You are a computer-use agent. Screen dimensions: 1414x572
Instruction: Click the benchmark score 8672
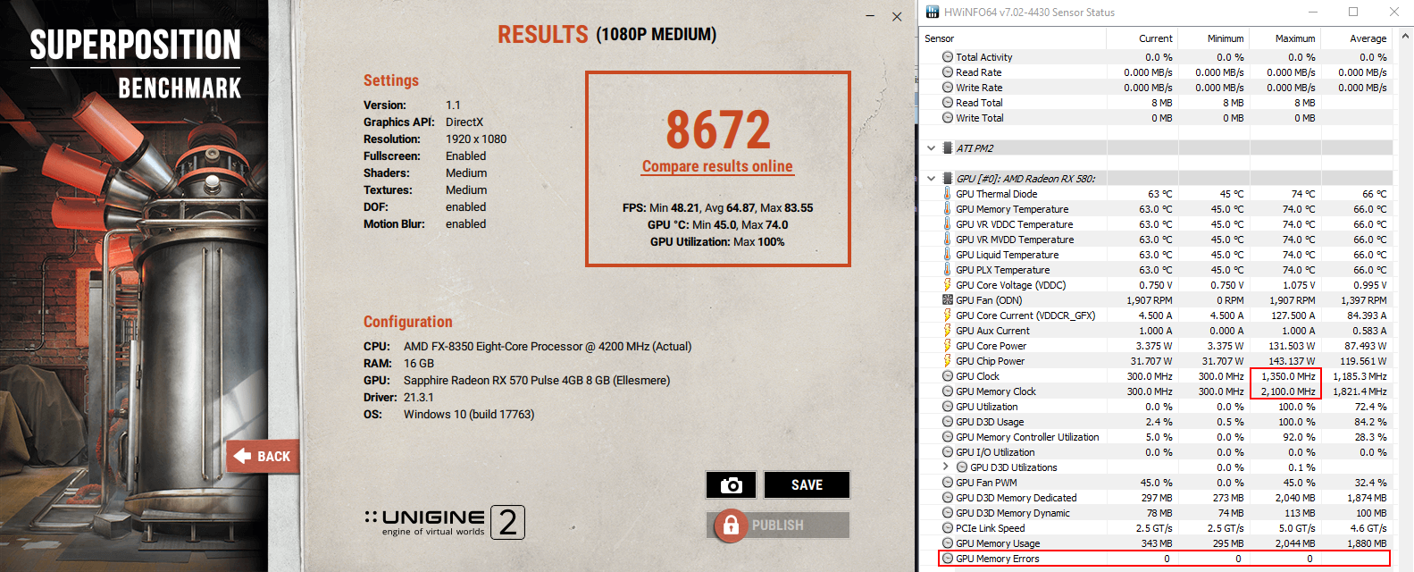point(718,130)
